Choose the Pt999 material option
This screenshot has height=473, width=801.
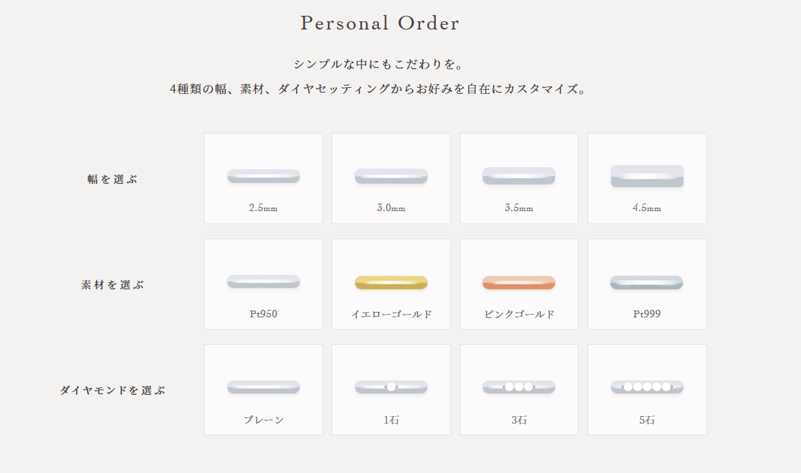[x=647, y=284]
